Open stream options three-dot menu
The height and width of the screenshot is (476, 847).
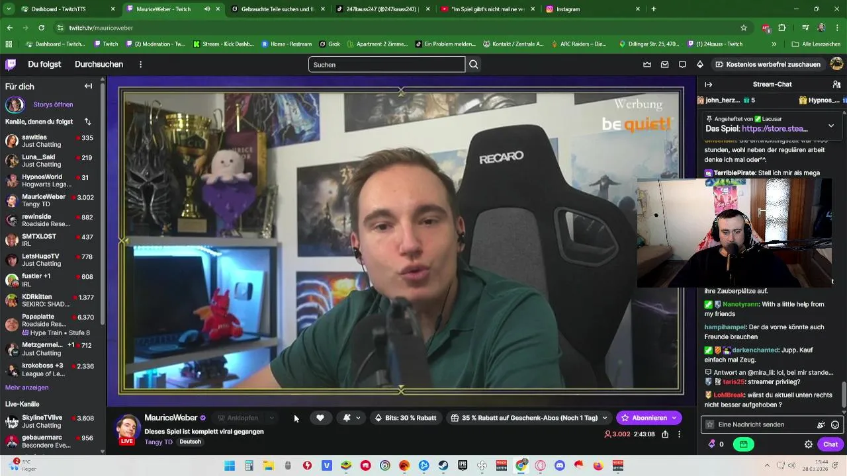pos(679,434)
